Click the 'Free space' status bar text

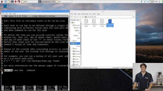point(123,67)
